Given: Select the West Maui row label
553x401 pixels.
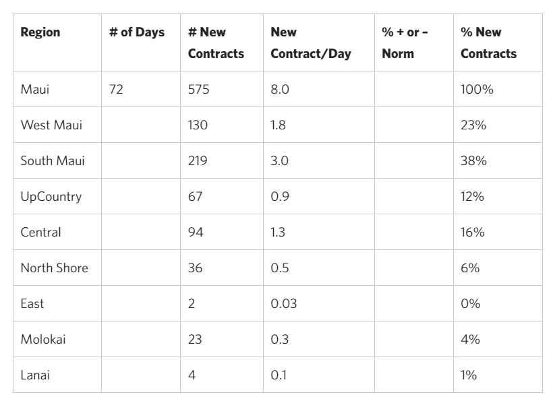Looking at the screenshot, I should point(51,125).
